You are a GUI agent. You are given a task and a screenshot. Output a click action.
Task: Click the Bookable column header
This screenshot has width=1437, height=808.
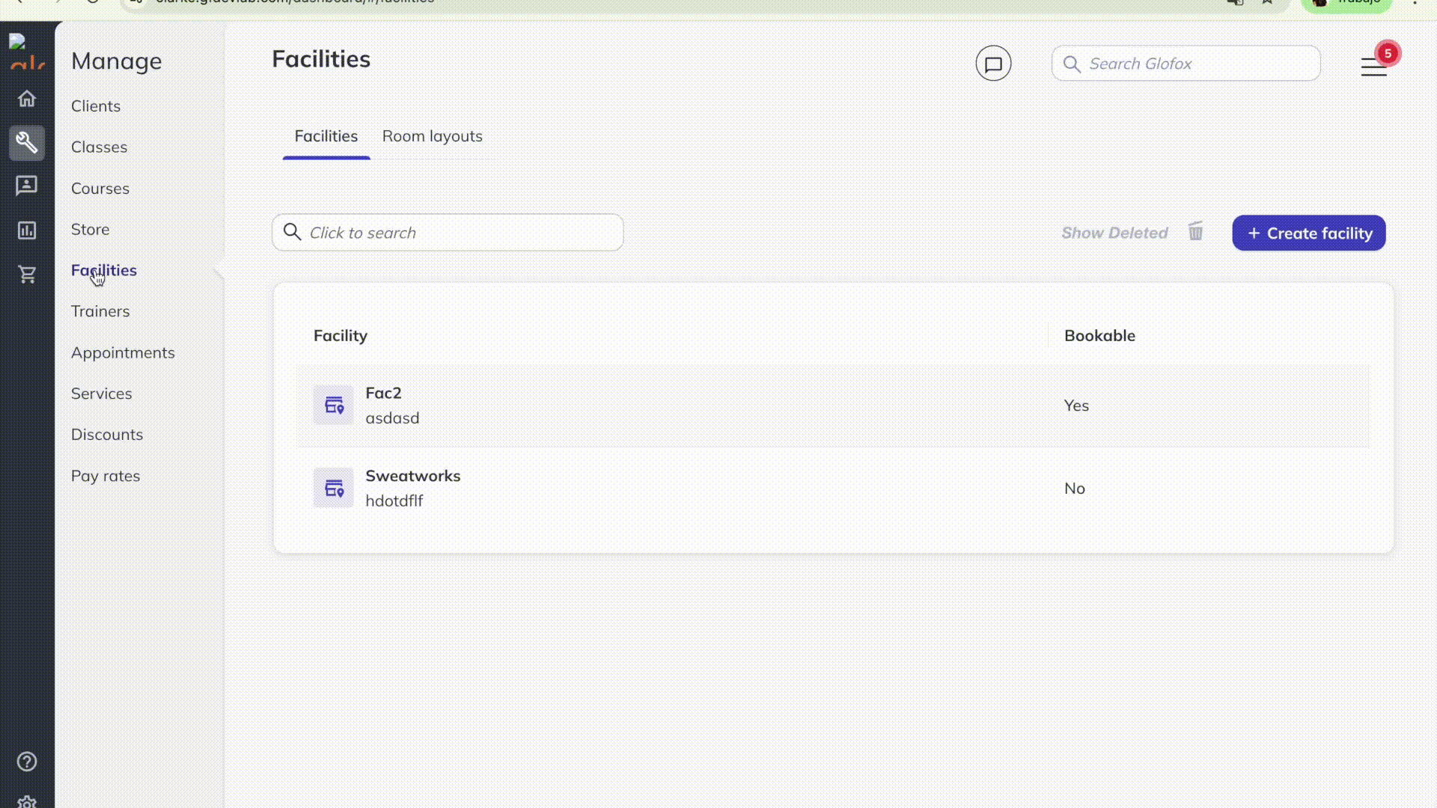(1099, 336)
